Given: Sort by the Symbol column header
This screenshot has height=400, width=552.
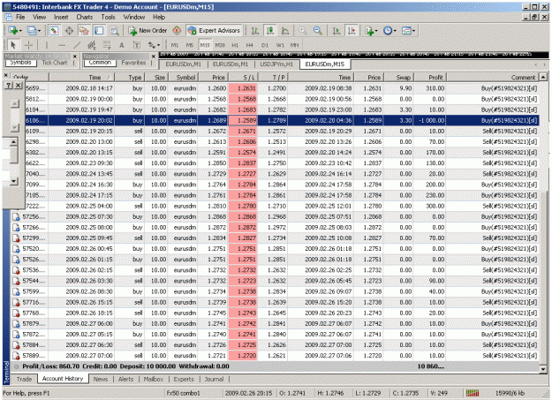Looking at the screenshot, I should (x=184, y=77).
